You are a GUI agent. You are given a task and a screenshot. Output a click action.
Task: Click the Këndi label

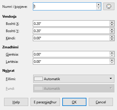tap(10, 38)
